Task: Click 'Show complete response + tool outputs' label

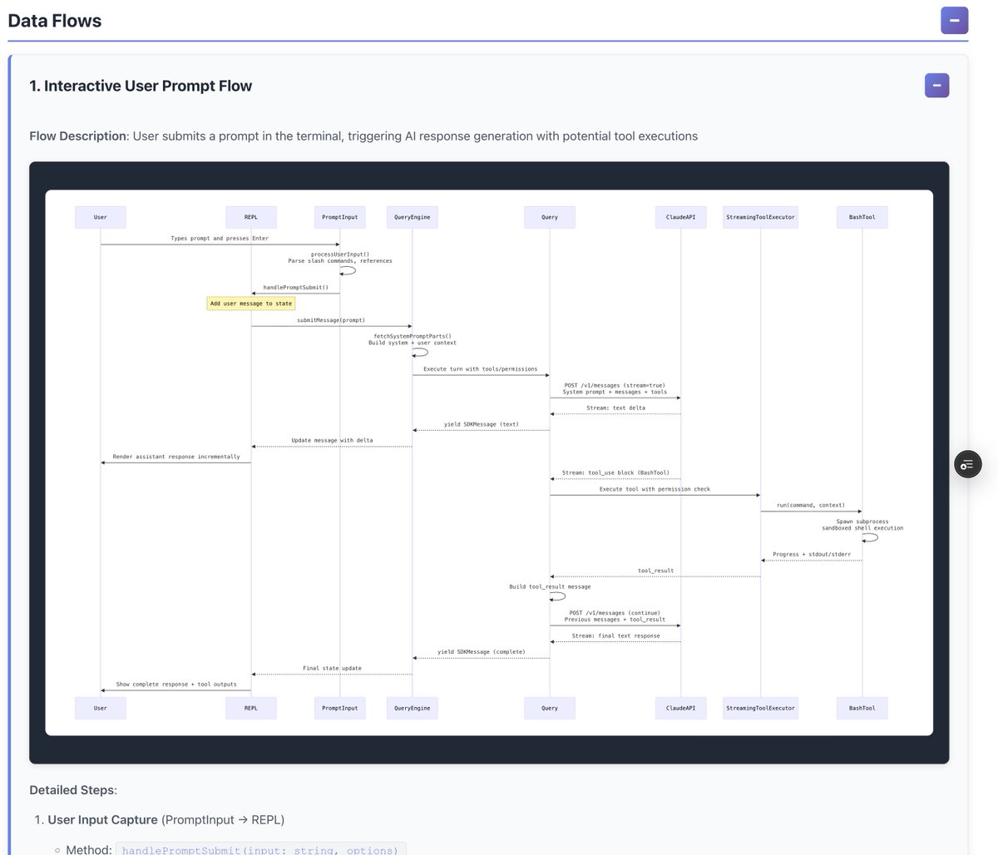Action: [176, 684]
